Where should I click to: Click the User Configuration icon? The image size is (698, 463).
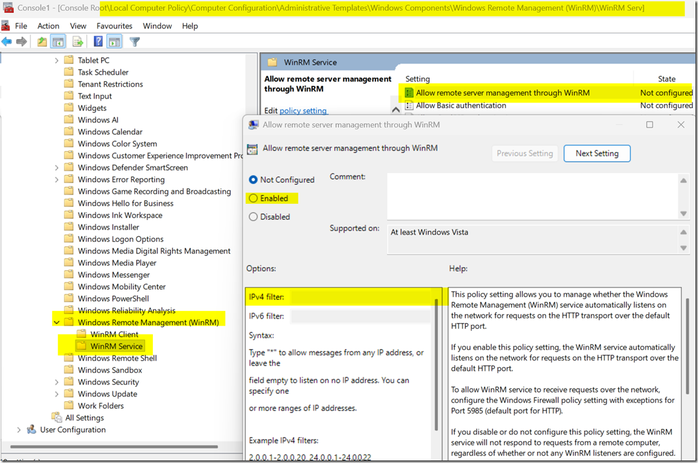click(x=31, y=429)
